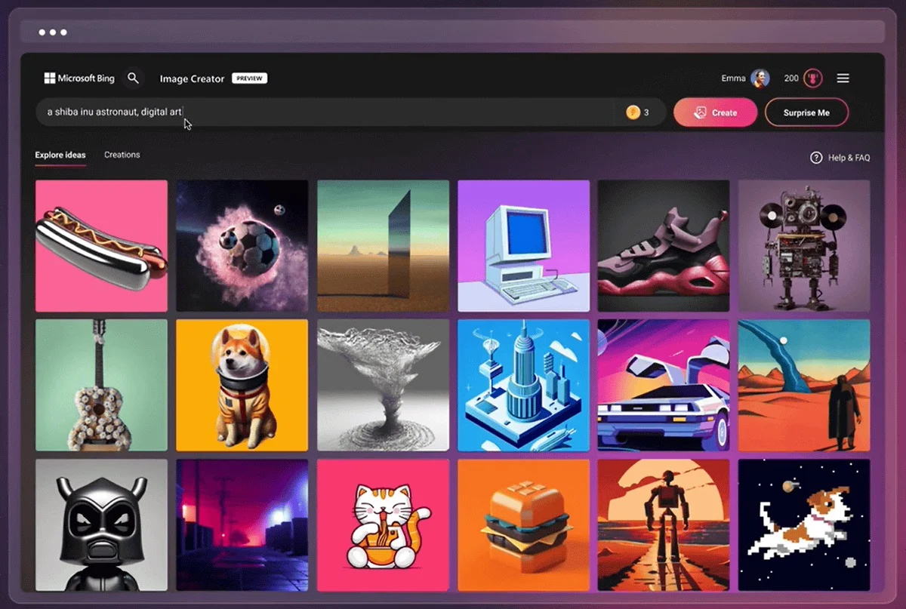The height and width of the screenshot is (609, 906).
Task: Choose the pixel art space dog thumbnail
Action: click(804, 525)
